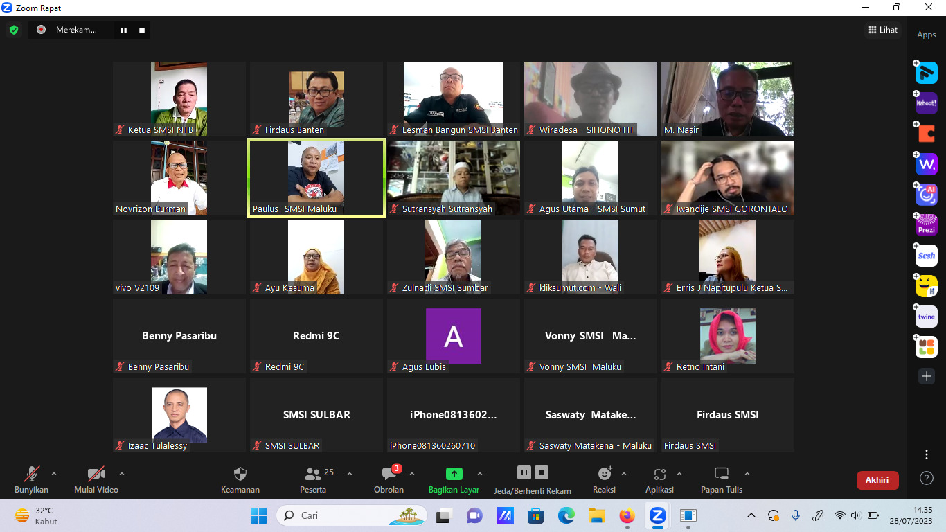946x532 pixels.
Task: Open the Keamanan security shield icon
Action: point(240,475)
